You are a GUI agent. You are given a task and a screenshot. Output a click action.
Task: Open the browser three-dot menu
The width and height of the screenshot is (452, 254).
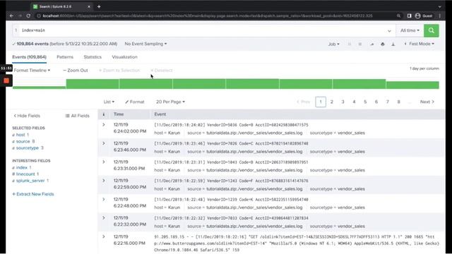[439, 16]
